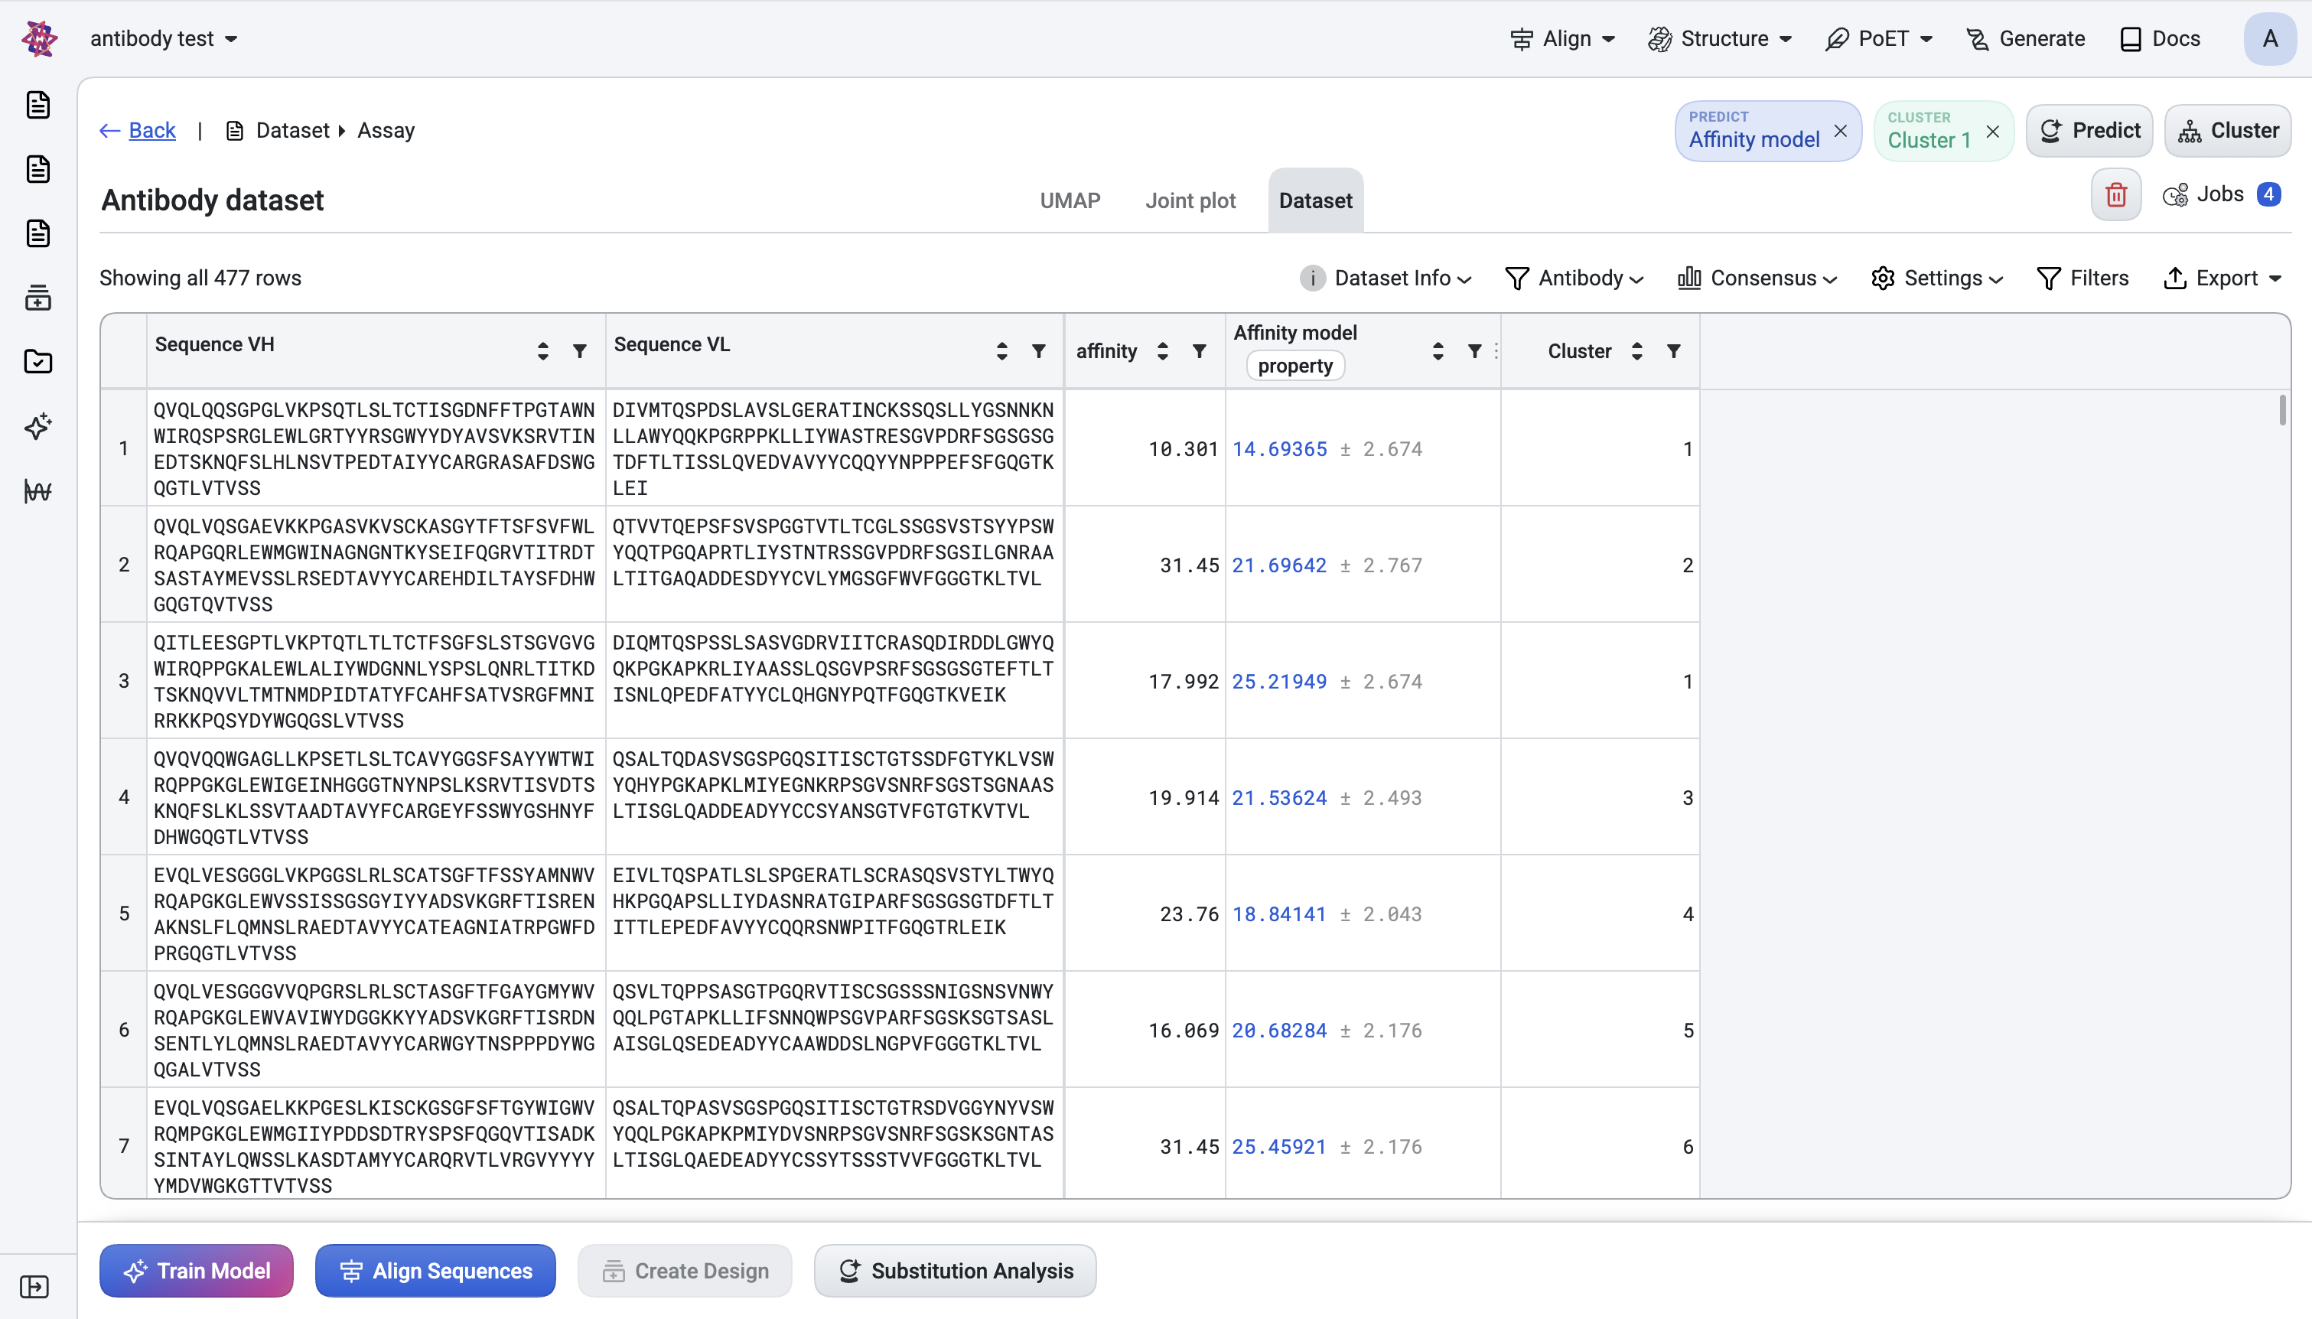Viewport: 2312px width, 1319px height.
Task: Click predicted value 18.84141
Action: point(1278,914)
